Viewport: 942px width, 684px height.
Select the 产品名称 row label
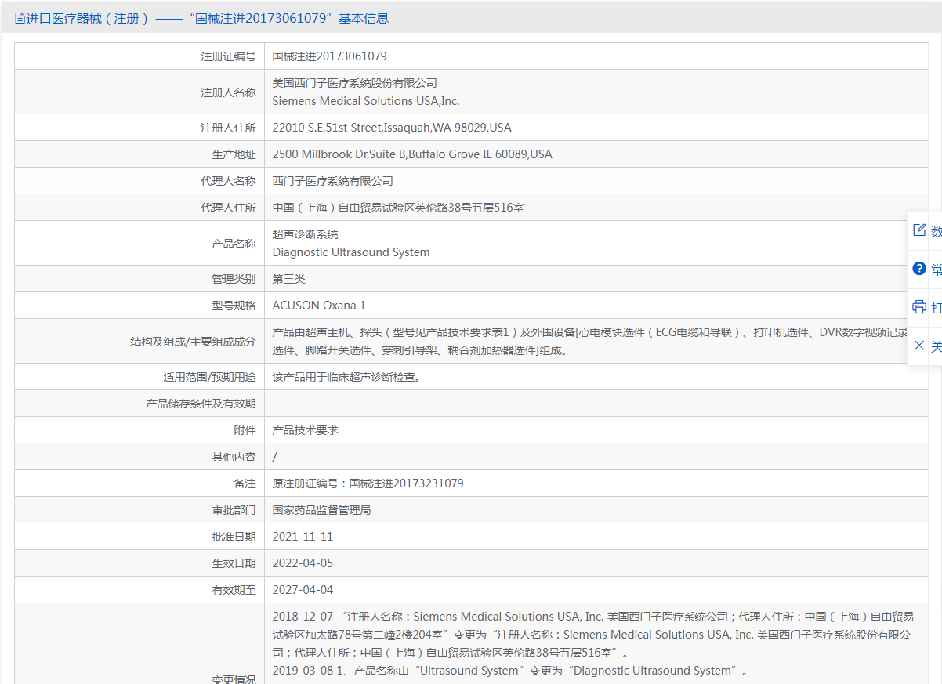[x=234, y=244]
